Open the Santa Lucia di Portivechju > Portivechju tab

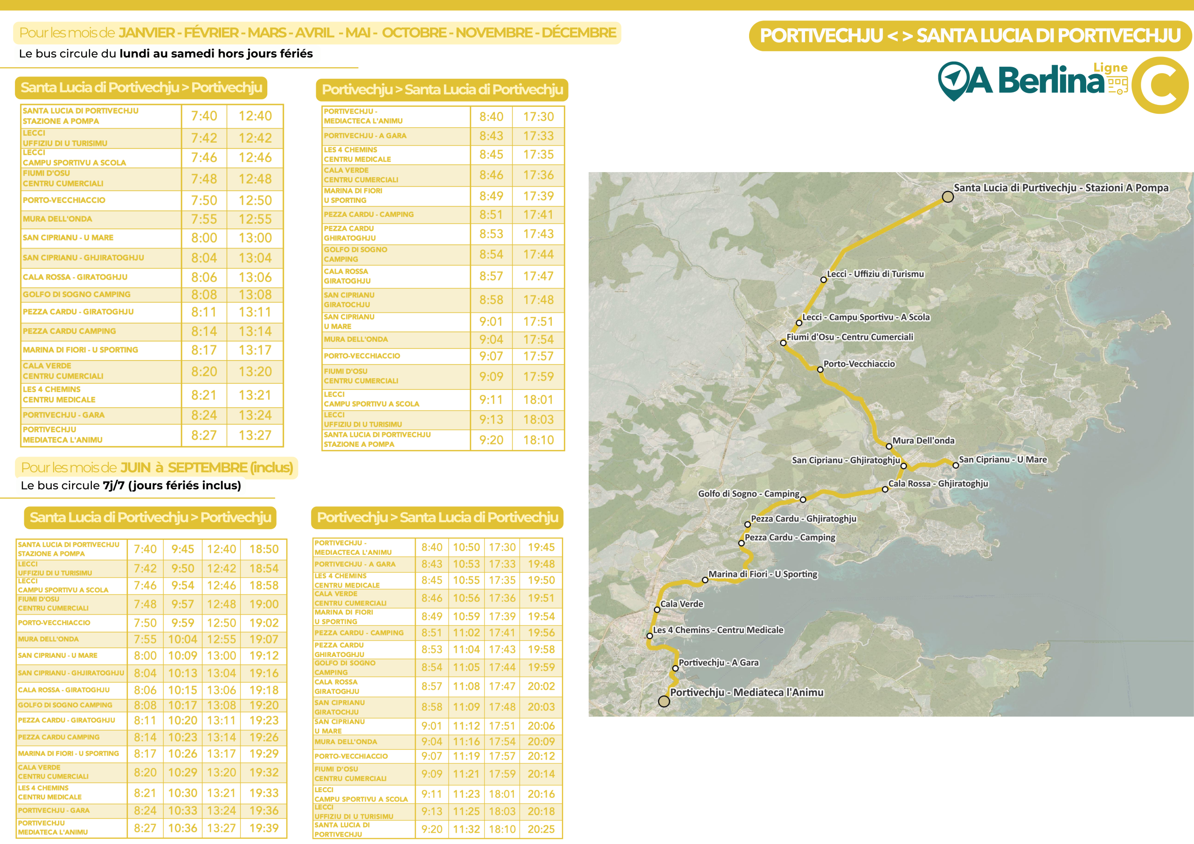click(x=141, y=89)
